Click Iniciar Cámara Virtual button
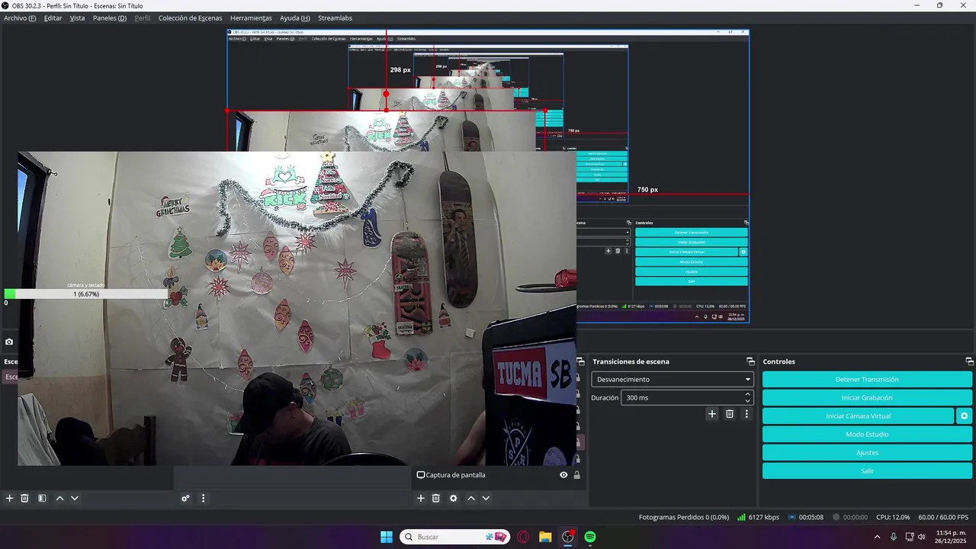The height and width of the screenshot is (549, 976). coord(858,416)
